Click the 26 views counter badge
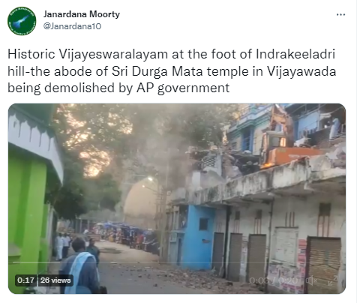This screenshot has height=303, width=357. (x=55, y=280)
